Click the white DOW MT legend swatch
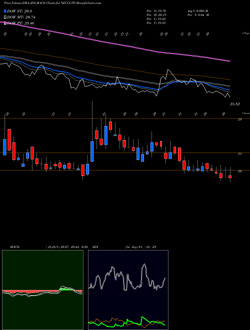 click(x=5, y=17)
